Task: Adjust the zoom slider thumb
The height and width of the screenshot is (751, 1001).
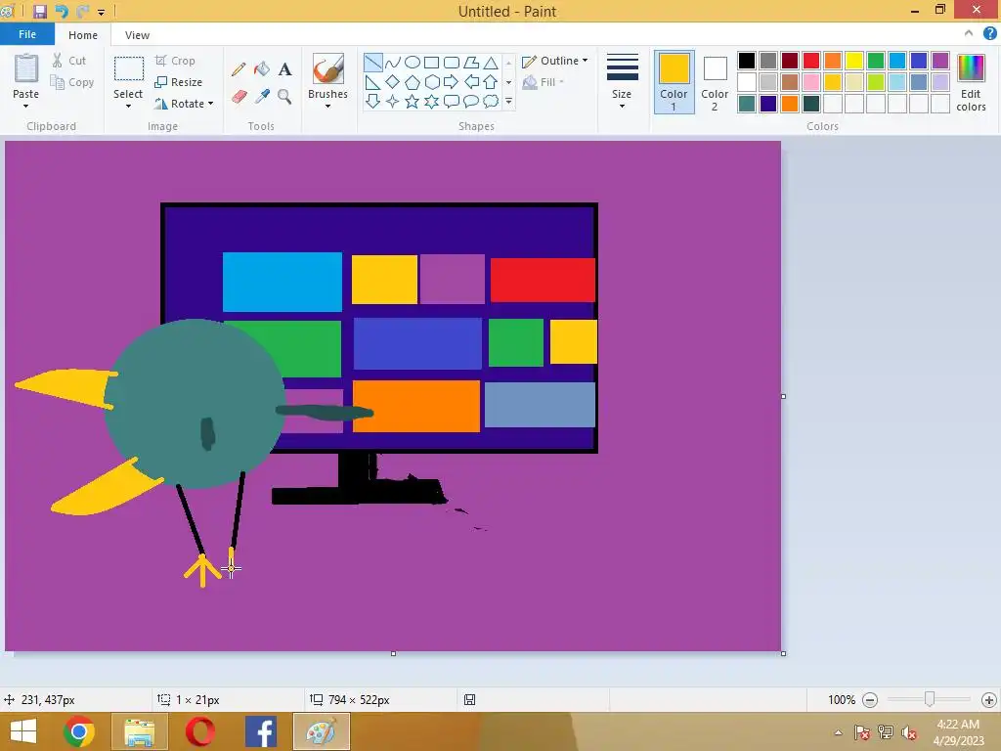Action: pos(930,699)
